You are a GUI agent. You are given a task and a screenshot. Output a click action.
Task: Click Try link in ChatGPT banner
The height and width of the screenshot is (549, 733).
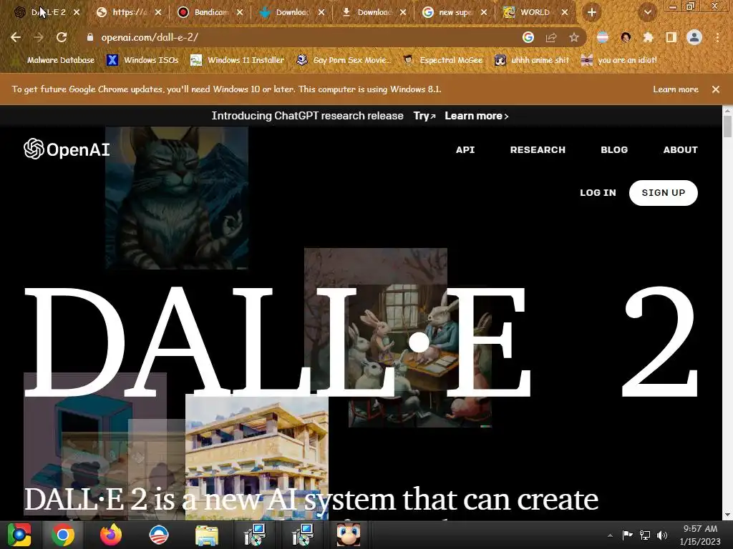point(424,116)
